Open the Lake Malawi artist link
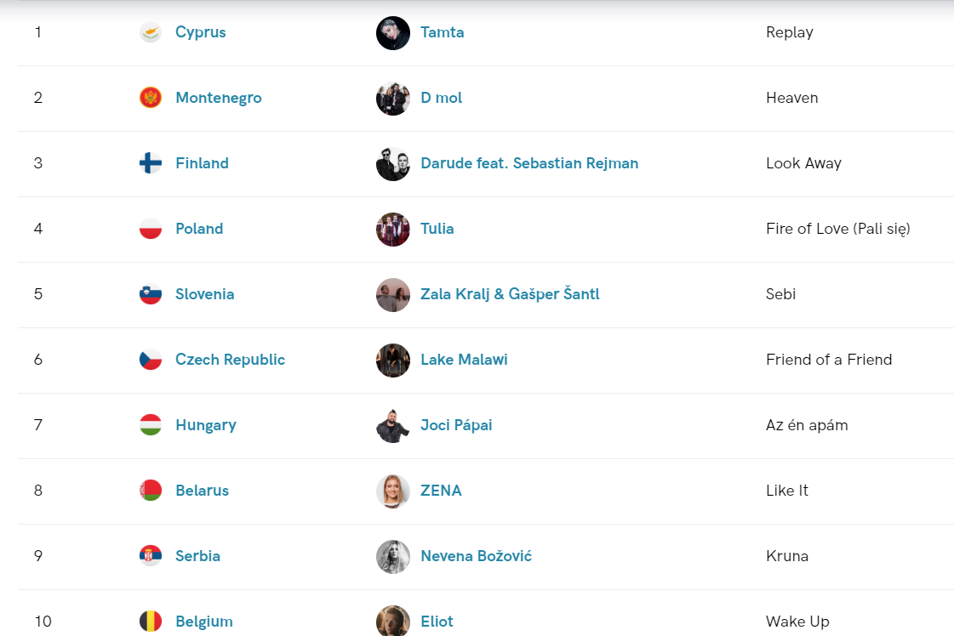The height and width of the screenshot is (636, 954). click(x=464, y=360)
